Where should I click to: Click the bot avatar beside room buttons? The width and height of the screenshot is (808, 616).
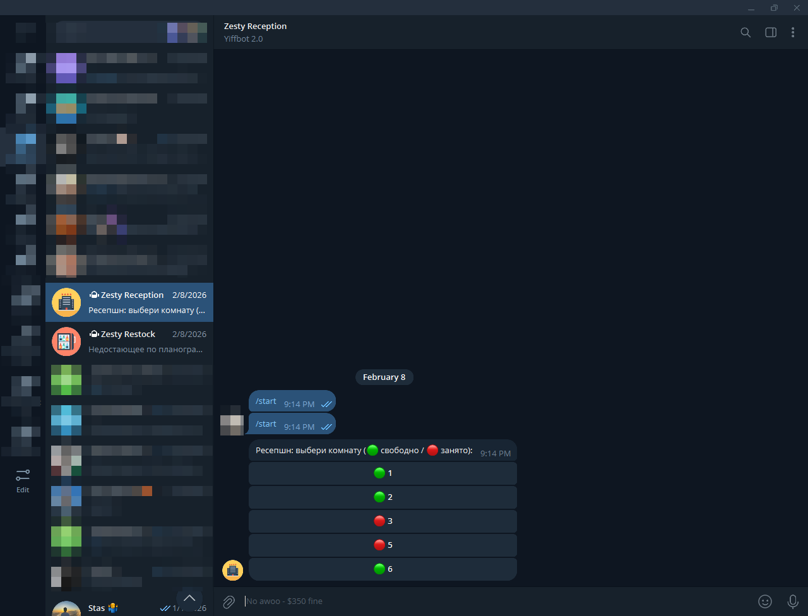(232, 570)
